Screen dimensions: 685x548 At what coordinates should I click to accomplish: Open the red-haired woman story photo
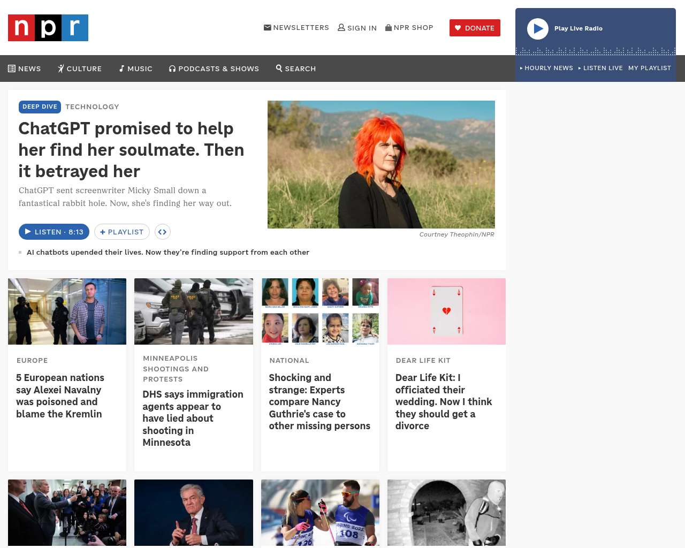pyautogui.click(x=381, y=164)
